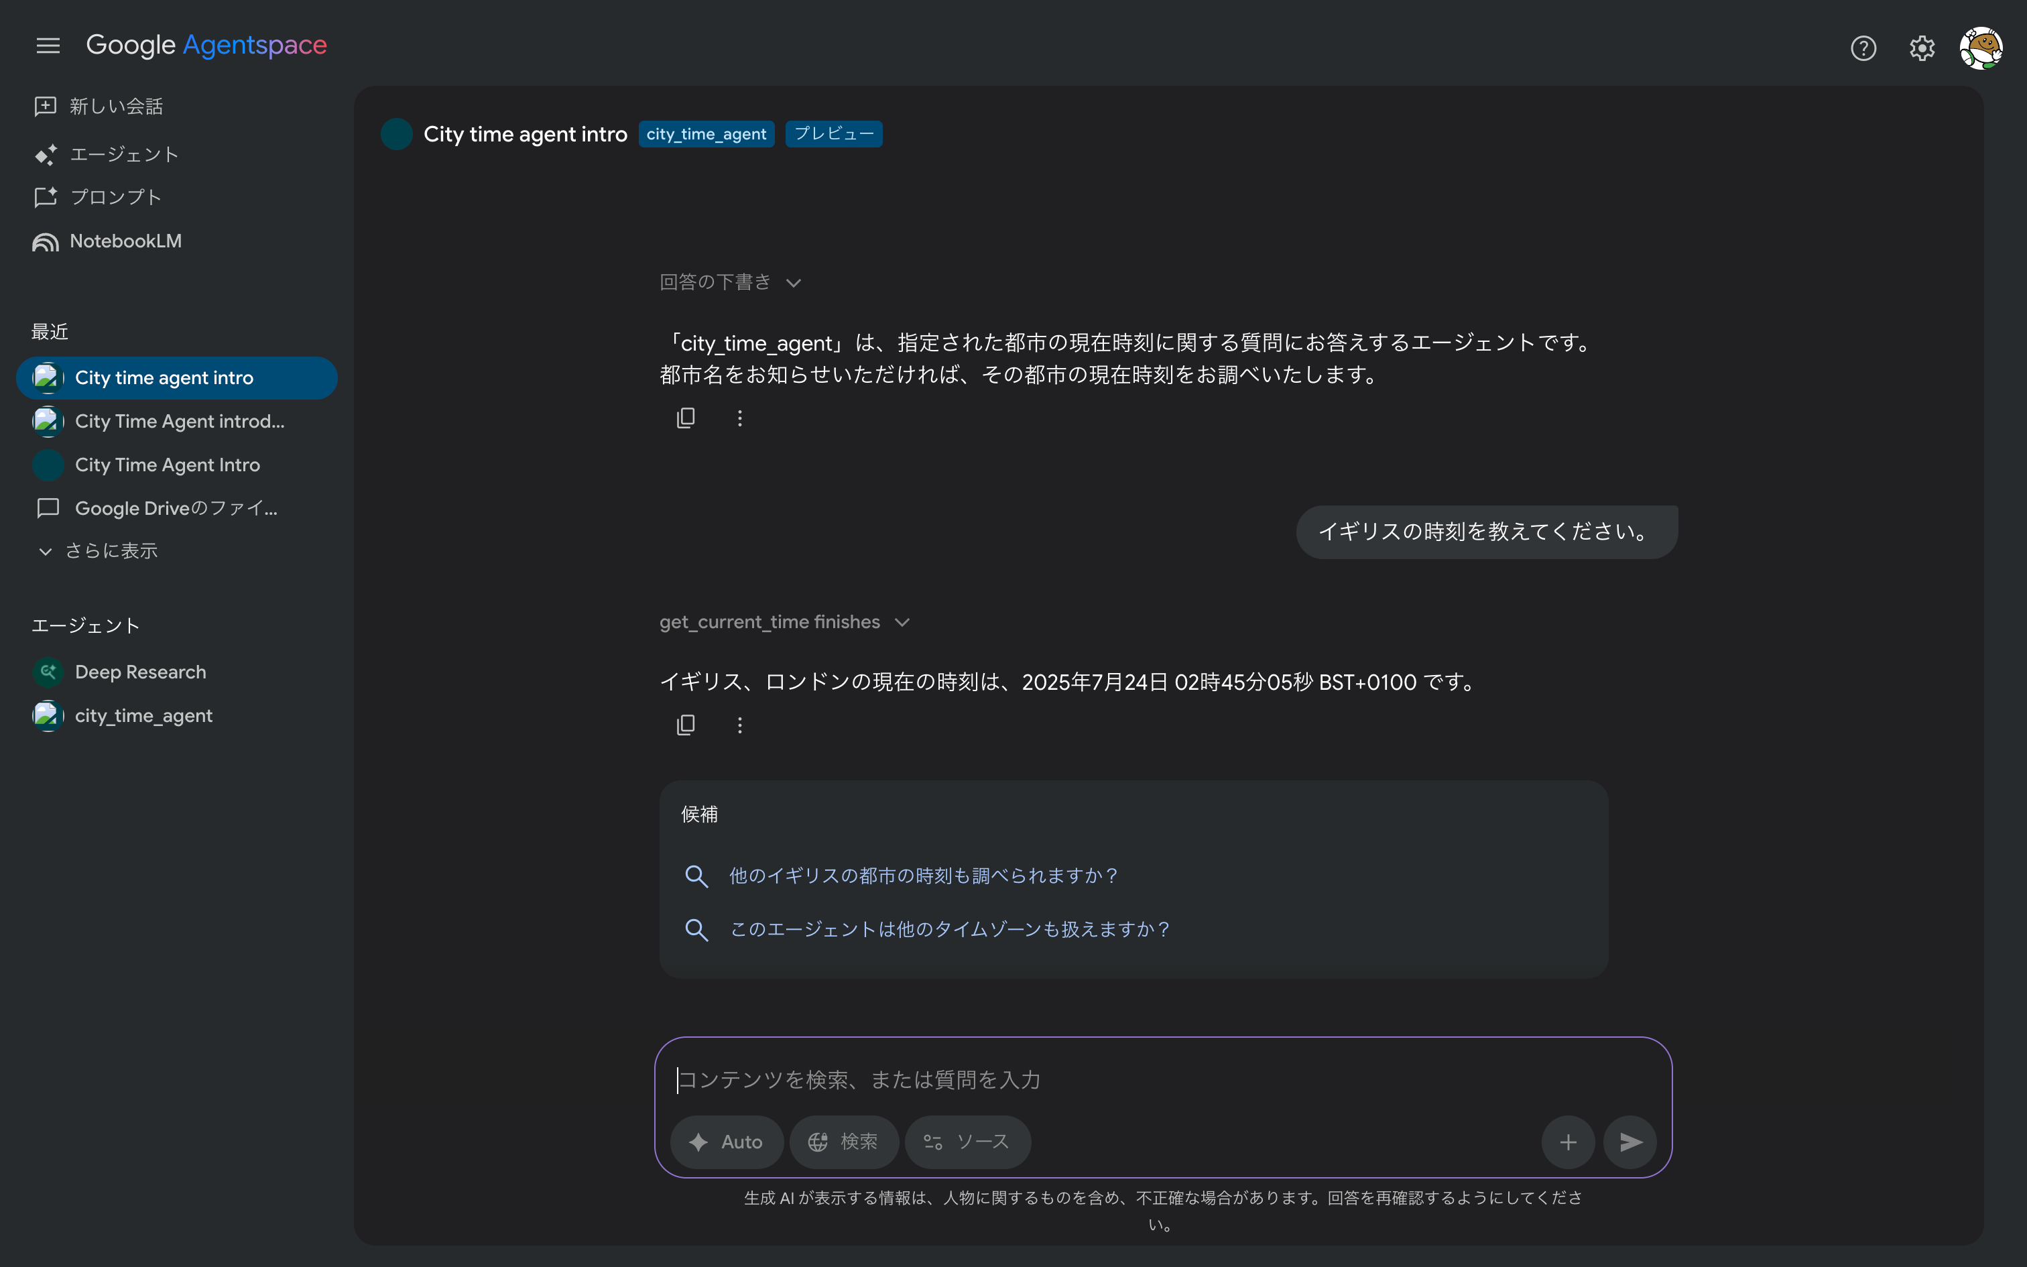Open the City Time Agent Intro conversation
This screenshot has height=1267, width=2027.
(x=177, y=465)
